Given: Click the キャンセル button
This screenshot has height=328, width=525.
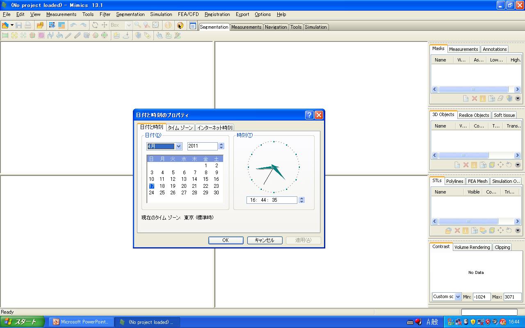Looking at the screenshot, I should point(265,240).
